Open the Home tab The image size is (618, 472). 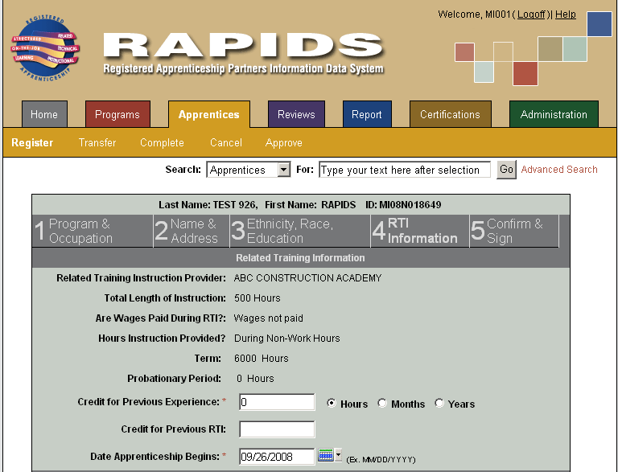tap(44, 114)
